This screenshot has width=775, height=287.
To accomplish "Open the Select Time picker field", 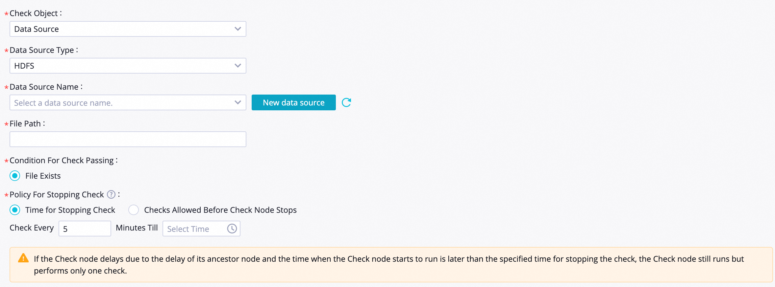I will (x=194, y=229).
